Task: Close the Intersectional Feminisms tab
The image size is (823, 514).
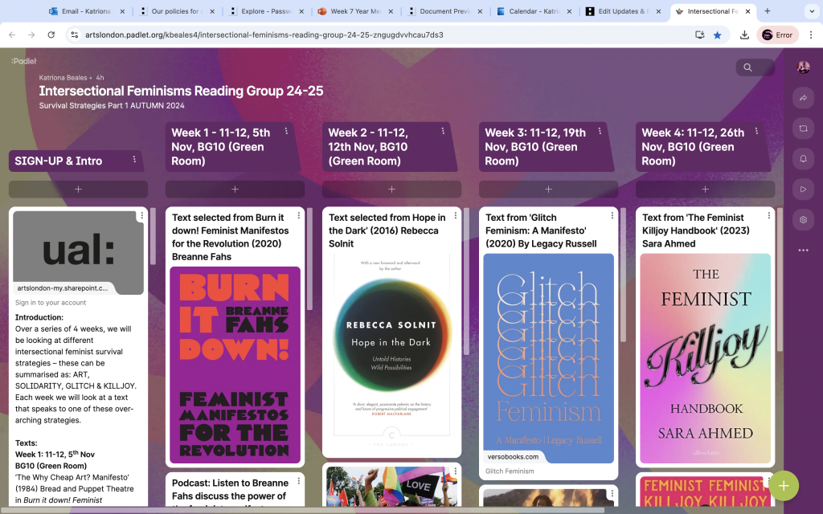Action: click(748, 11)
